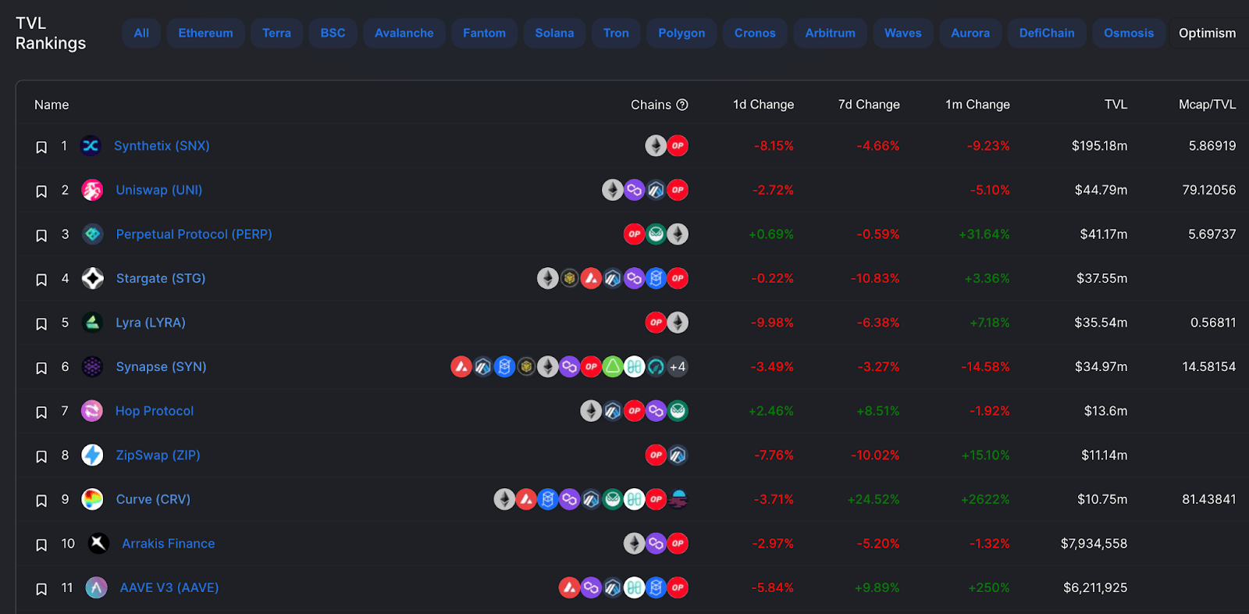Sort the table by TVL column
The width and height of the screenshot is (1249, 614).
pos(1116,105)
